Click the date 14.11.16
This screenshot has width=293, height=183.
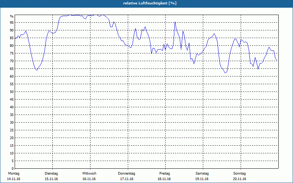click(14, 179)
